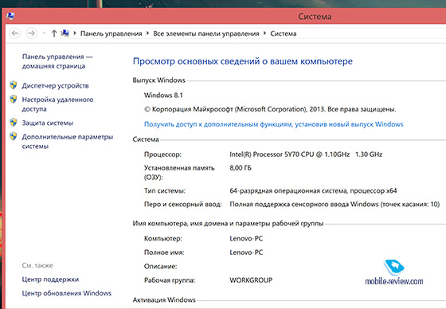Expand chevron before Панель управления breadcrumb
This screenshot has height=309, width=446.
[75, 33]
